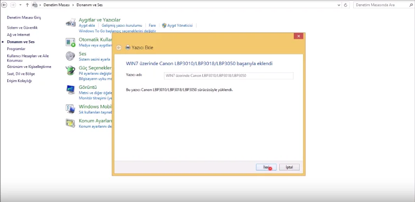
Task: Refresh the Control Panel view
Action: [345, 5]
